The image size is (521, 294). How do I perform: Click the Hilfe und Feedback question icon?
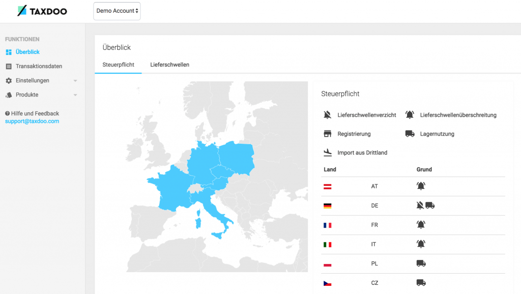pos(7,113)
